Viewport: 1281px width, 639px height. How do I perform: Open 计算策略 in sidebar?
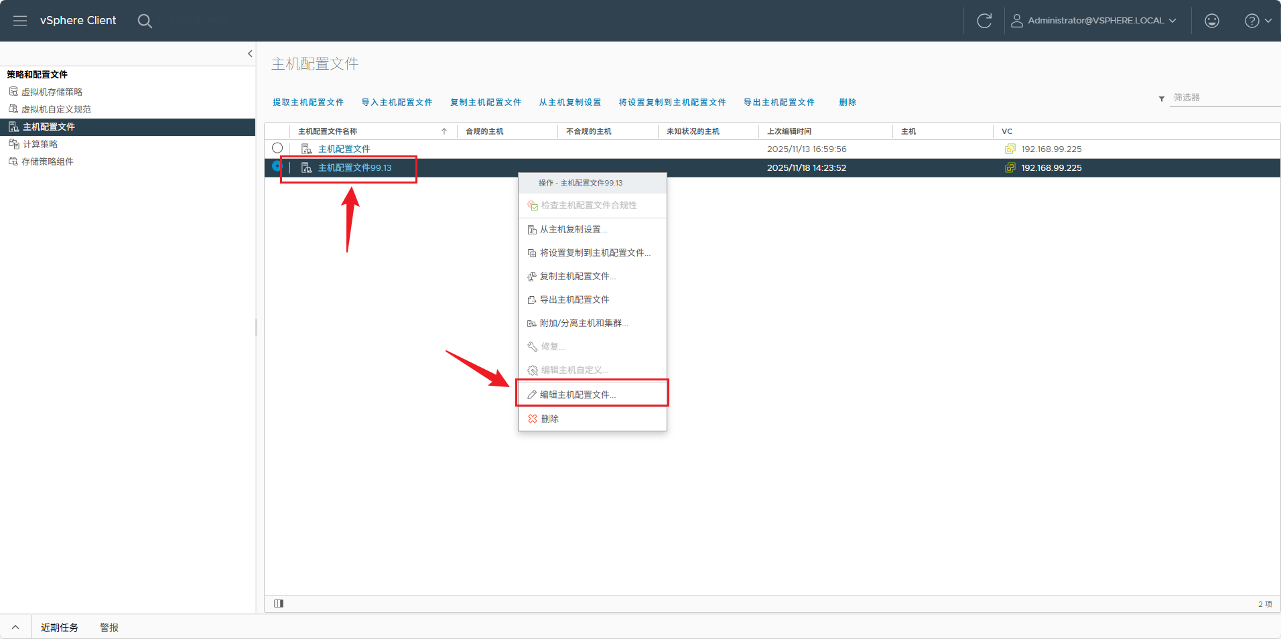coord(40,144)
